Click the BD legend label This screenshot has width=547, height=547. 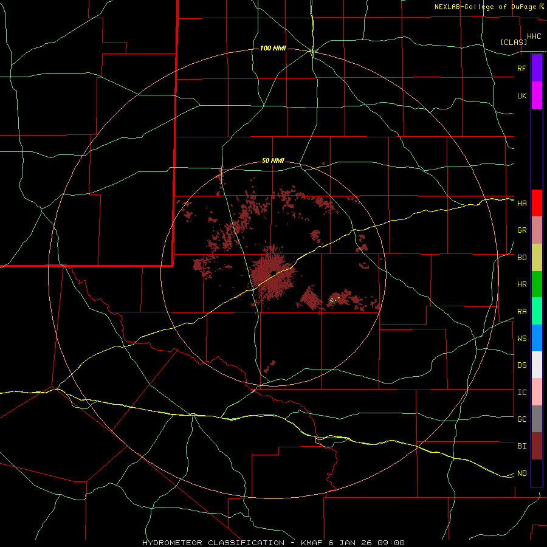522,258
